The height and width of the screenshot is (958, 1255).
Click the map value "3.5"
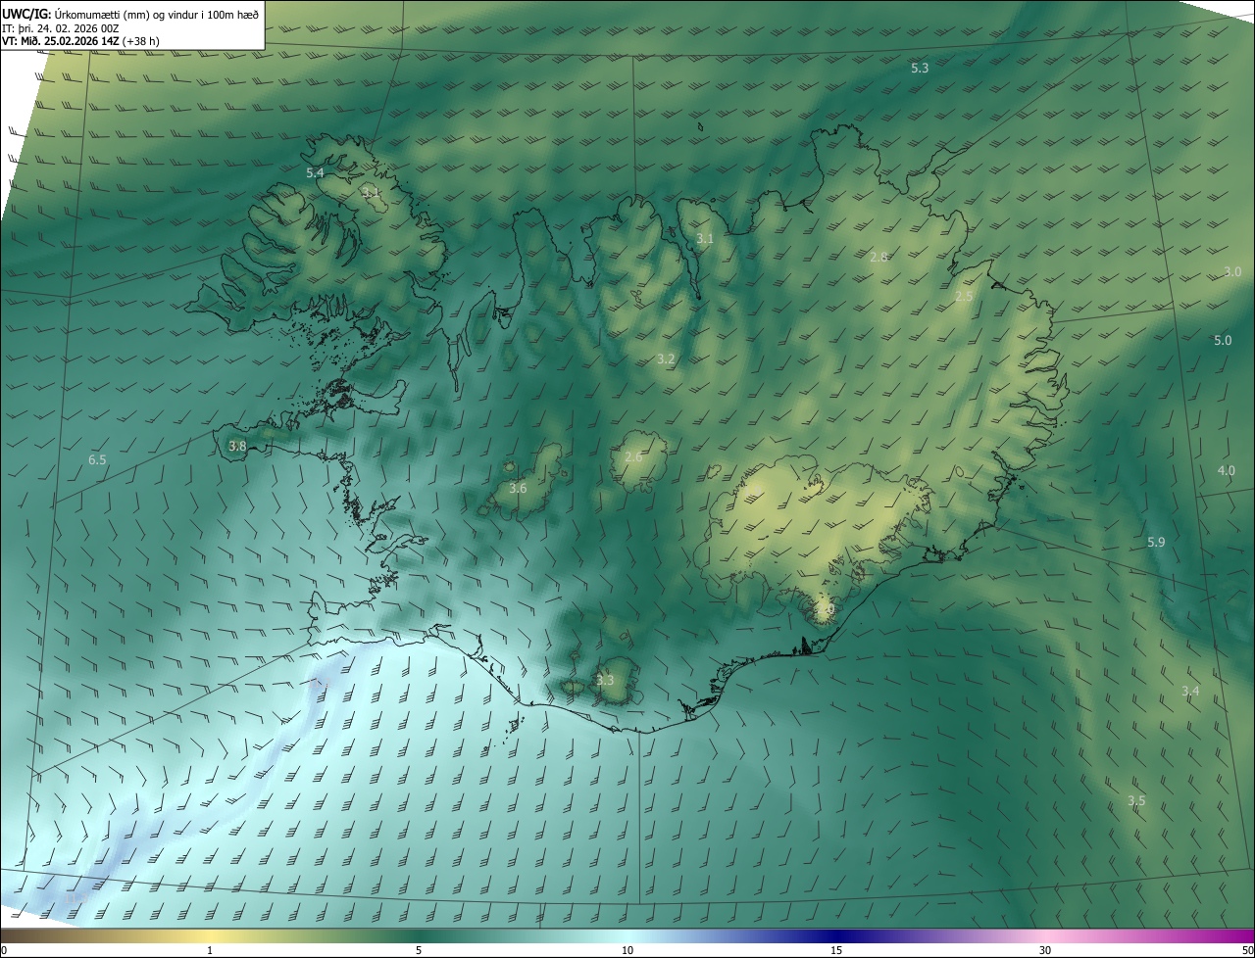(x=1136, y=800)
